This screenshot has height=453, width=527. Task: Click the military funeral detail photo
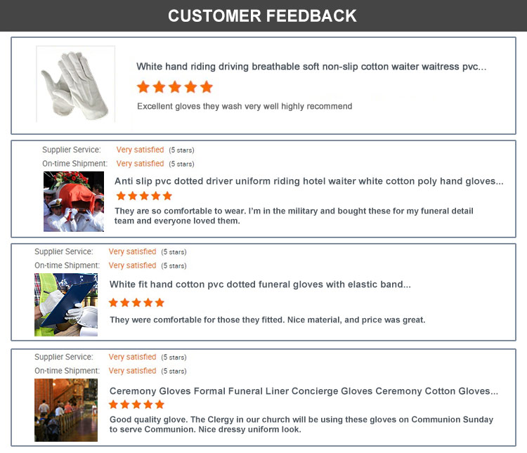point(74,202)
